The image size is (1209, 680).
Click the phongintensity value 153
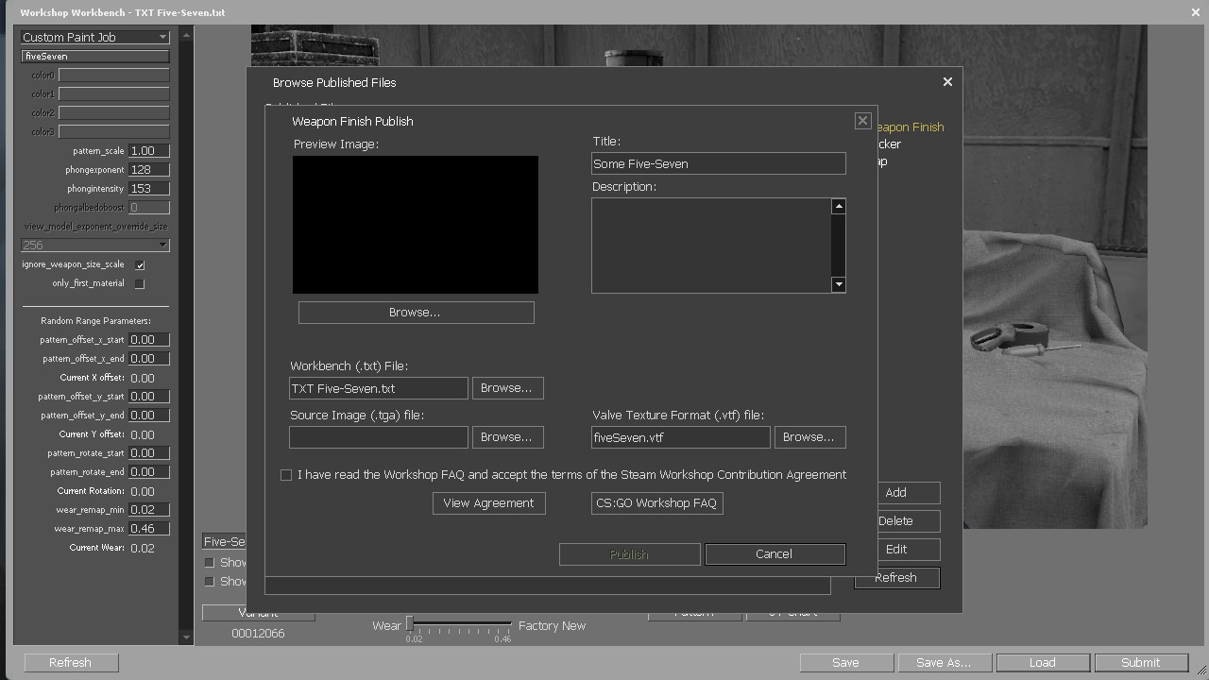point(149,188)
